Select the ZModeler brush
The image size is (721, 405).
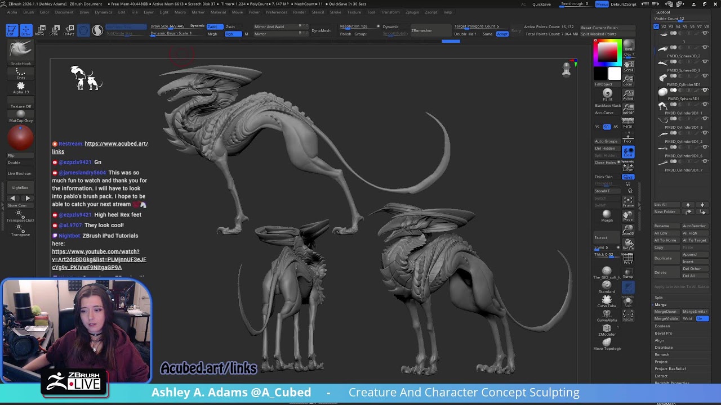pyautogui.click(x=607, y=330)
